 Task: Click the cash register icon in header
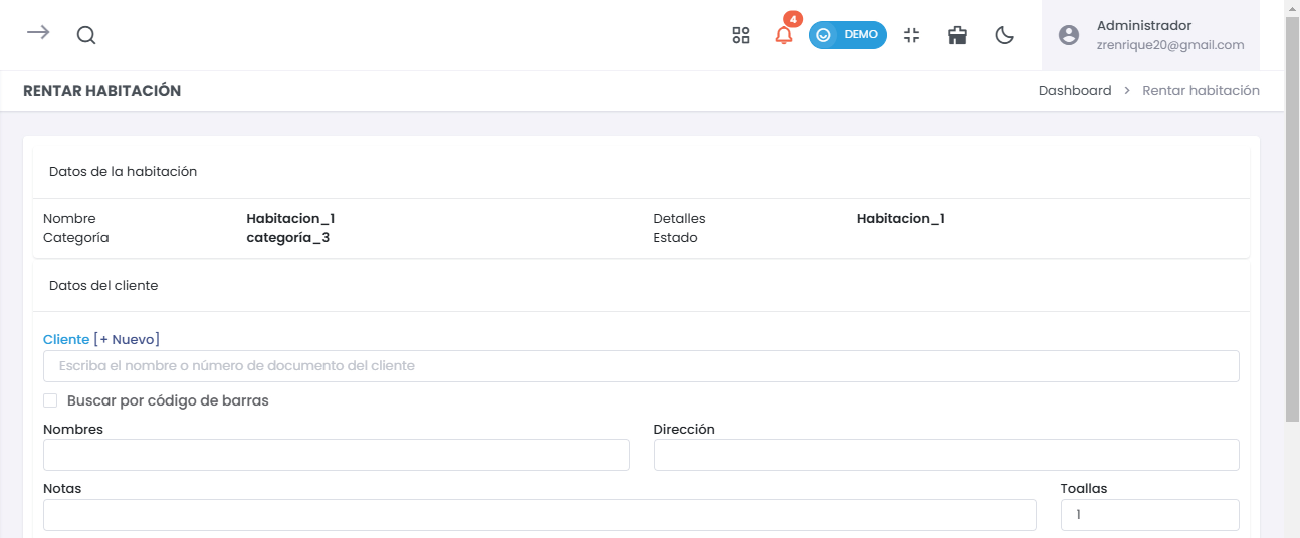(x=957, y=35)
